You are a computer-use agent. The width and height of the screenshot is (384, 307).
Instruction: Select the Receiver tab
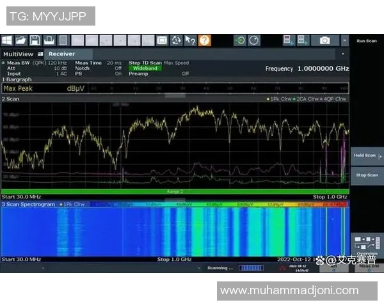(61, 54)
